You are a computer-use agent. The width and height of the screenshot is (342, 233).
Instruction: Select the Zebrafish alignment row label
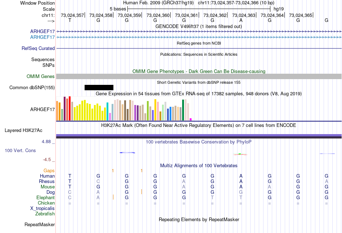click(45, 214)
